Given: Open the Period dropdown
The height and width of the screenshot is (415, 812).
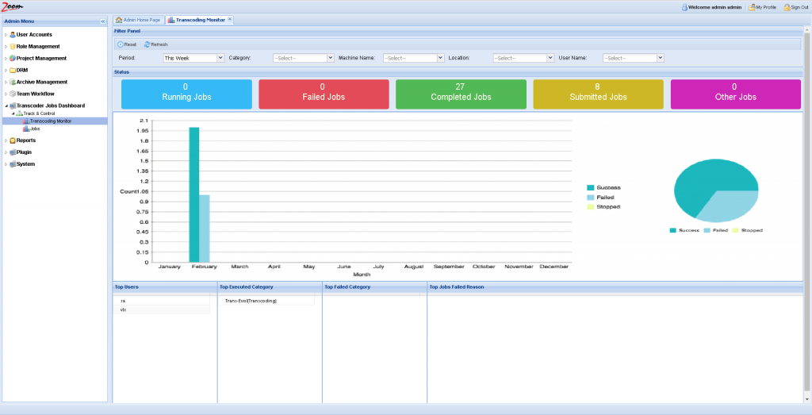Looking at the screenshot, I should click(220, 58).
